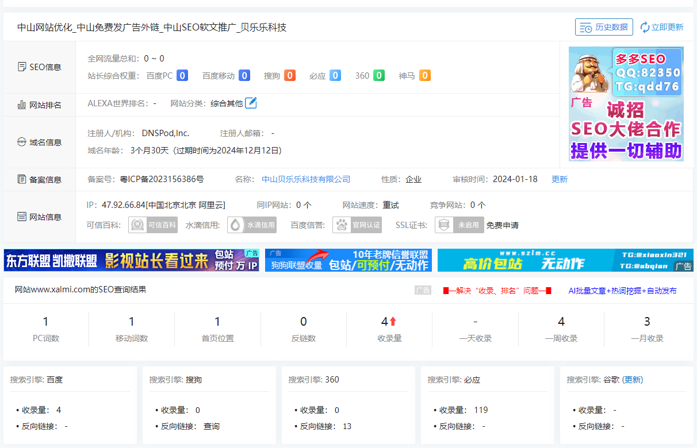Click 重试 for 网站速度
Image resolution: width=697 pixels, height=448 pixels.
tap(391, 205)
